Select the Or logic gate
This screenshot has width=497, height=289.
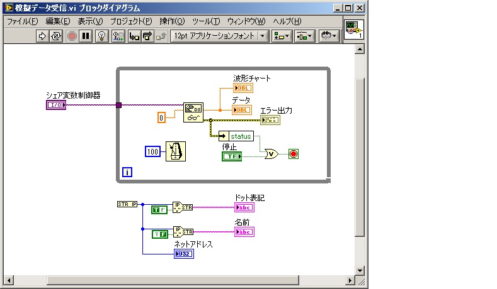point(271,154)
